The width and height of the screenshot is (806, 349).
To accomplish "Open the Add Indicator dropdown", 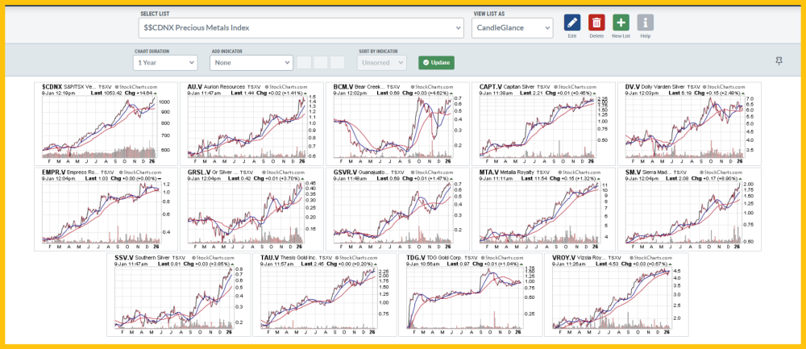I will pos(250,62).
